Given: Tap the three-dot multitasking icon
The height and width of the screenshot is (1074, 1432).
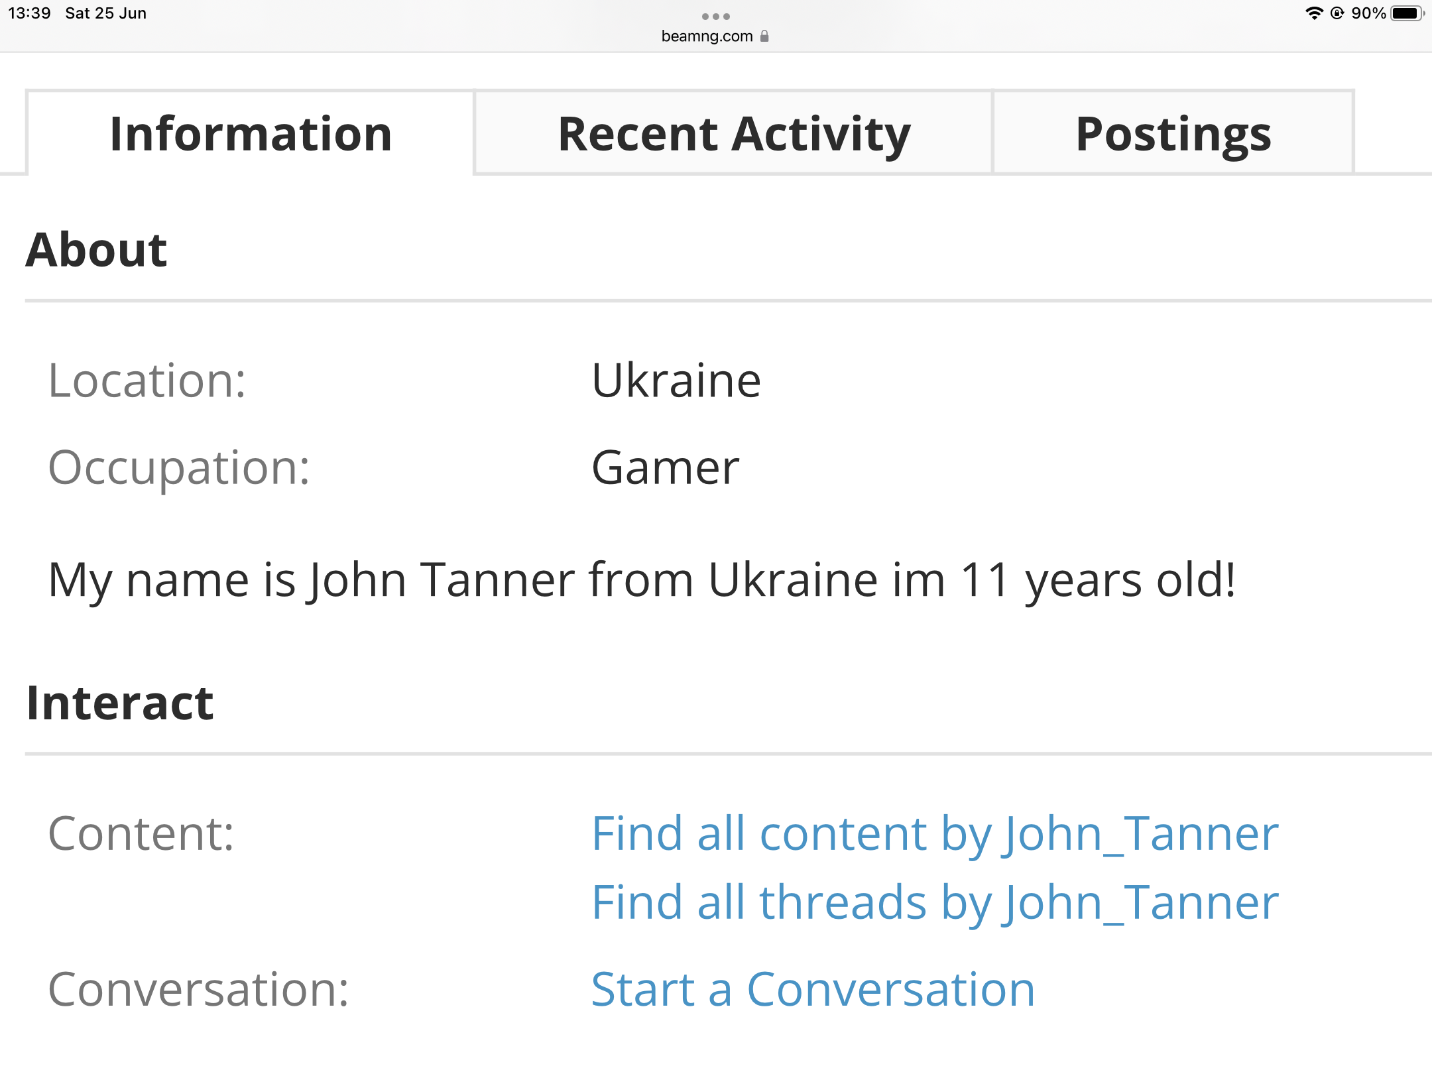Looking at the screenshot, I should tap(716, 16).
